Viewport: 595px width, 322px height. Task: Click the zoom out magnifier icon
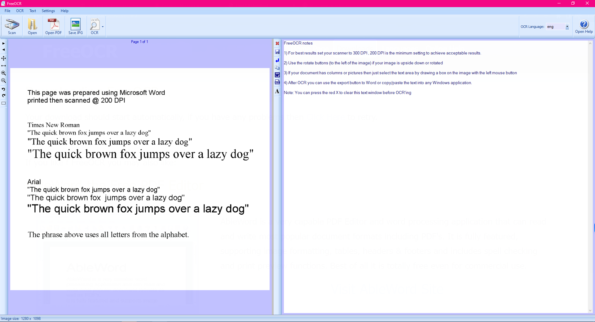(x=3, y=81)
